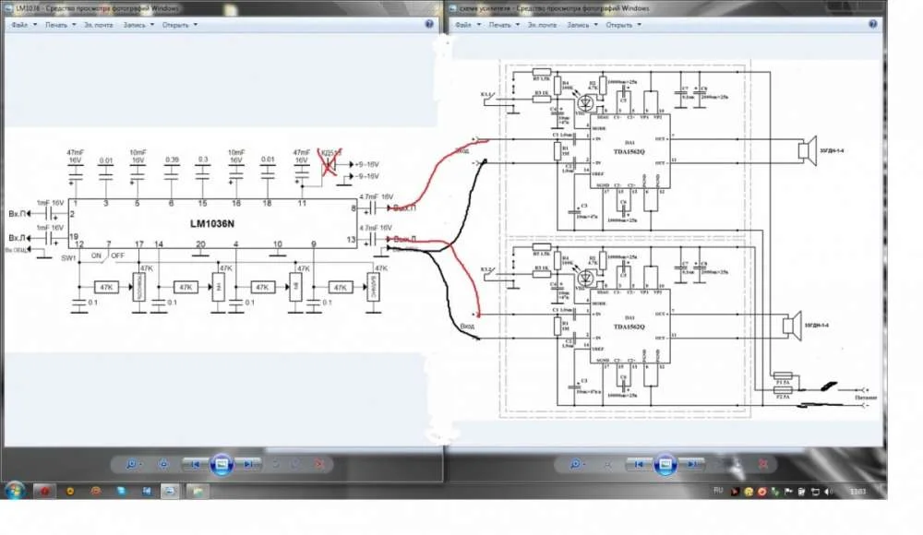
Task: Open help in the left viewer toolbar
Action: point(429,24)
